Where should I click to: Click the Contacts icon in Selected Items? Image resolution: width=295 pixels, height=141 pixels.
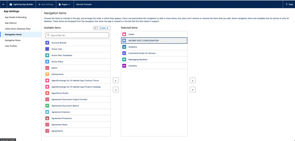tap(124, 66)
